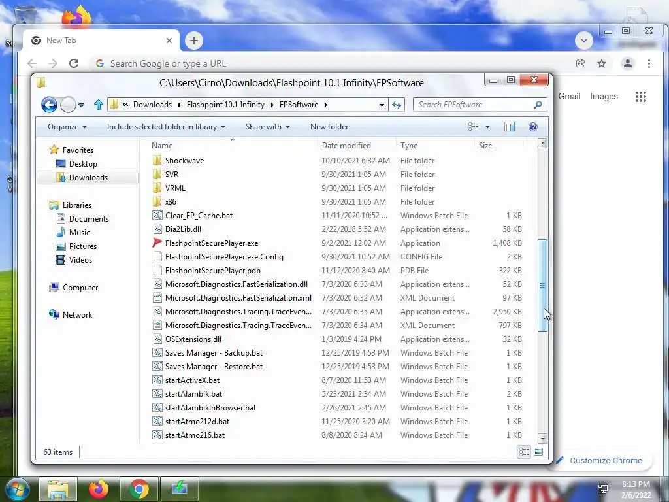669x502 pixels.
Task: Click the Explorer Back navigation button
Action: (x=49, y=105)
